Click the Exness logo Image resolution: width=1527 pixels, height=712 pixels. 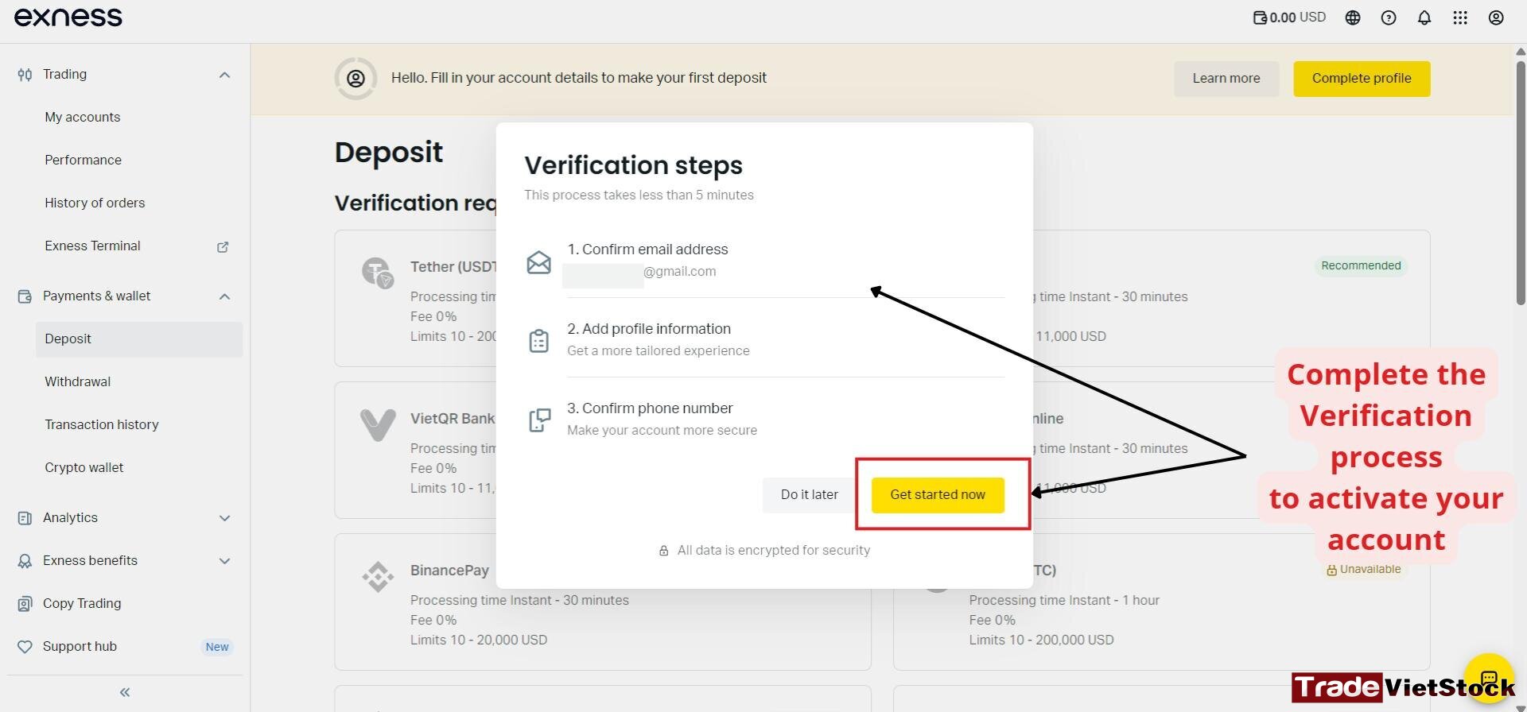click(x=68, y=17)
